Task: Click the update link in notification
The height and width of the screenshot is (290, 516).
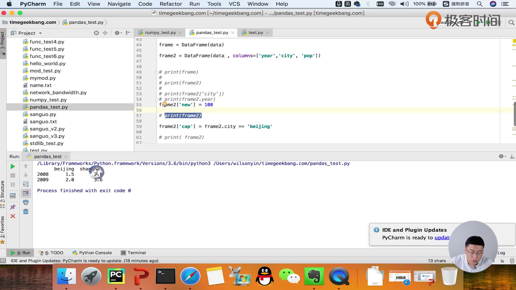Action: (442, 238)
